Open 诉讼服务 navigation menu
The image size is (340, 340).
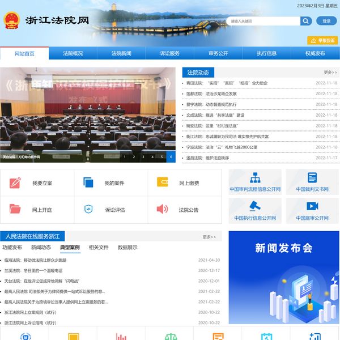[x=170, y=53]
